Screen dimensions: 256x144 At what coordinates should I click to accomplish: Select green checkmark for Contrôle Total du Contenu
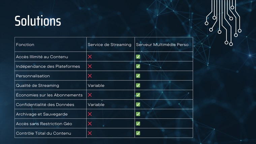[138, 133]
